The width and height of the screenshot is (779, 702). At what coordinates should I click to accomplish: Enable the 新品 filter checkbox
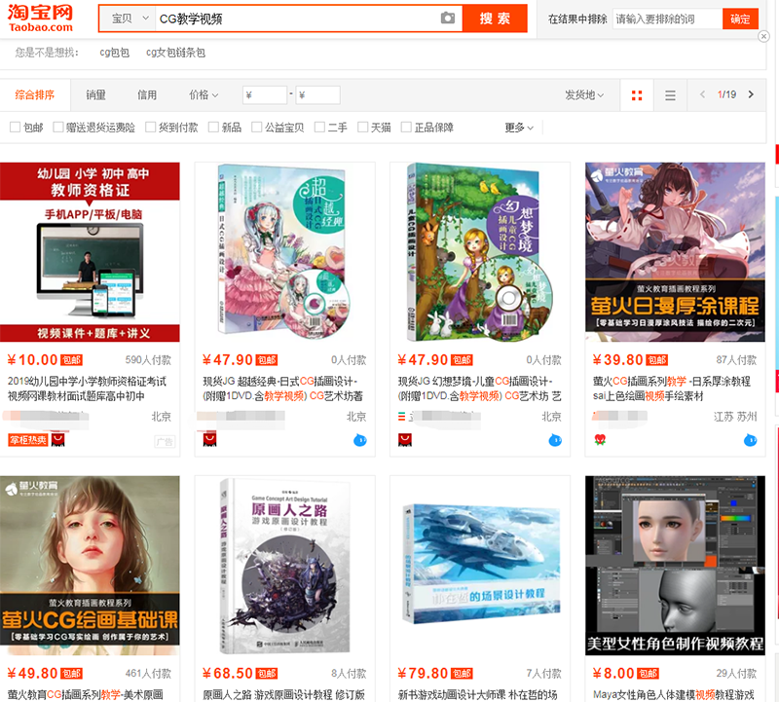(x=213, y=128)
